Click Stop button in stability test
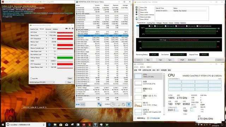The width and height of the screenshot is (226, 127). pos(148,60)
